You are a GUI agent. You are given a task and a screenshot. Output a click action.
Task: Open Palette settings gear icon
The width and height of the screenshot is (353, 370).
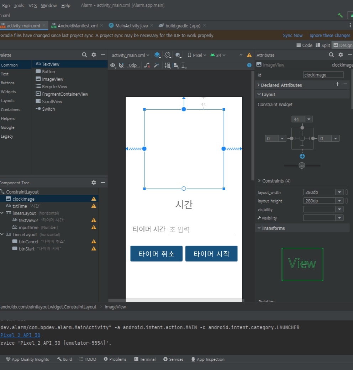(94, 55)
